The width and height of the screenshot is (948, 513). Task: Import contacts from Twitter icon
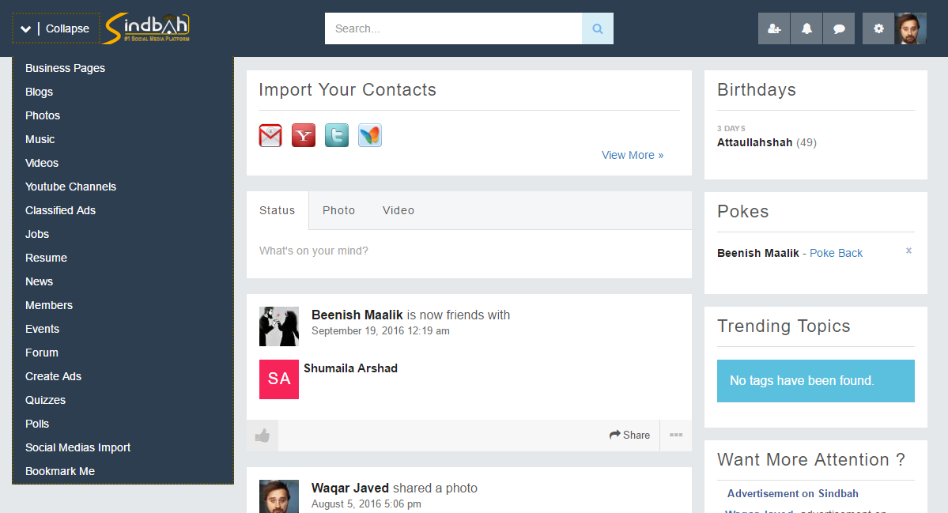tap(337, 135)
